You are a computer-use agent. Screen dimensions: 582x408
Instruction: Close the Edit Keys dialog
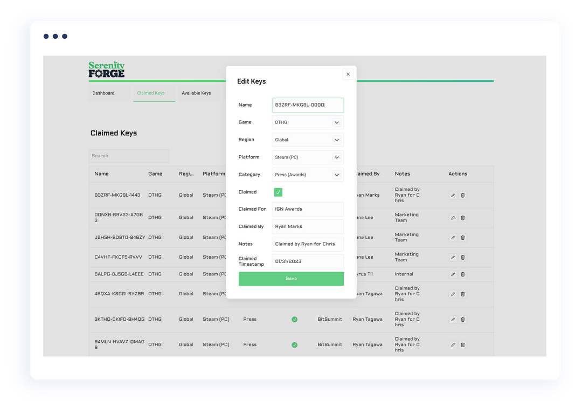[x=348, y=74]
